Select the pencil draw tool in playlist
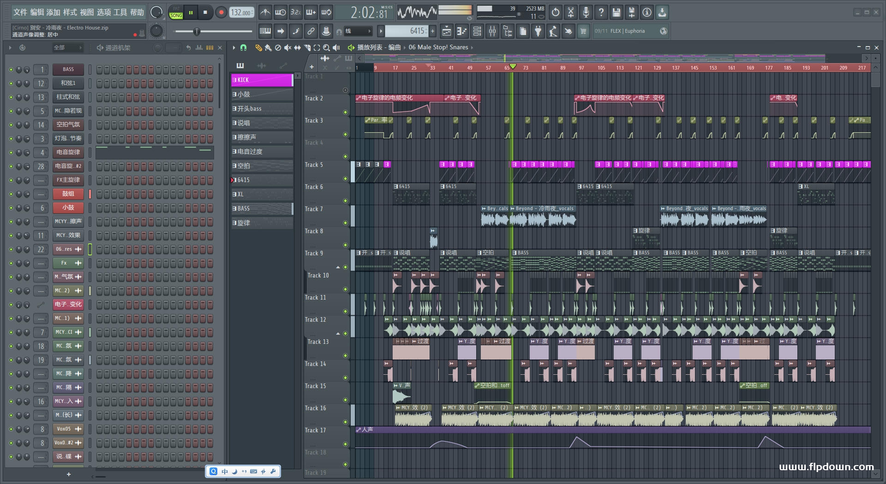This screenshot has height=484, width=886. click(x=258, y=47)
